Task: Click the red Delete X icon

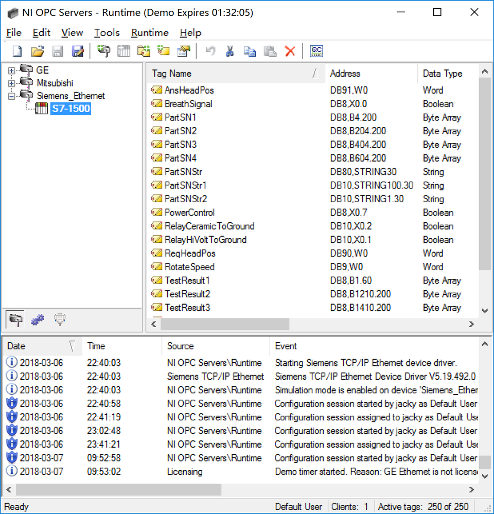Action: [x=290, y=51]
